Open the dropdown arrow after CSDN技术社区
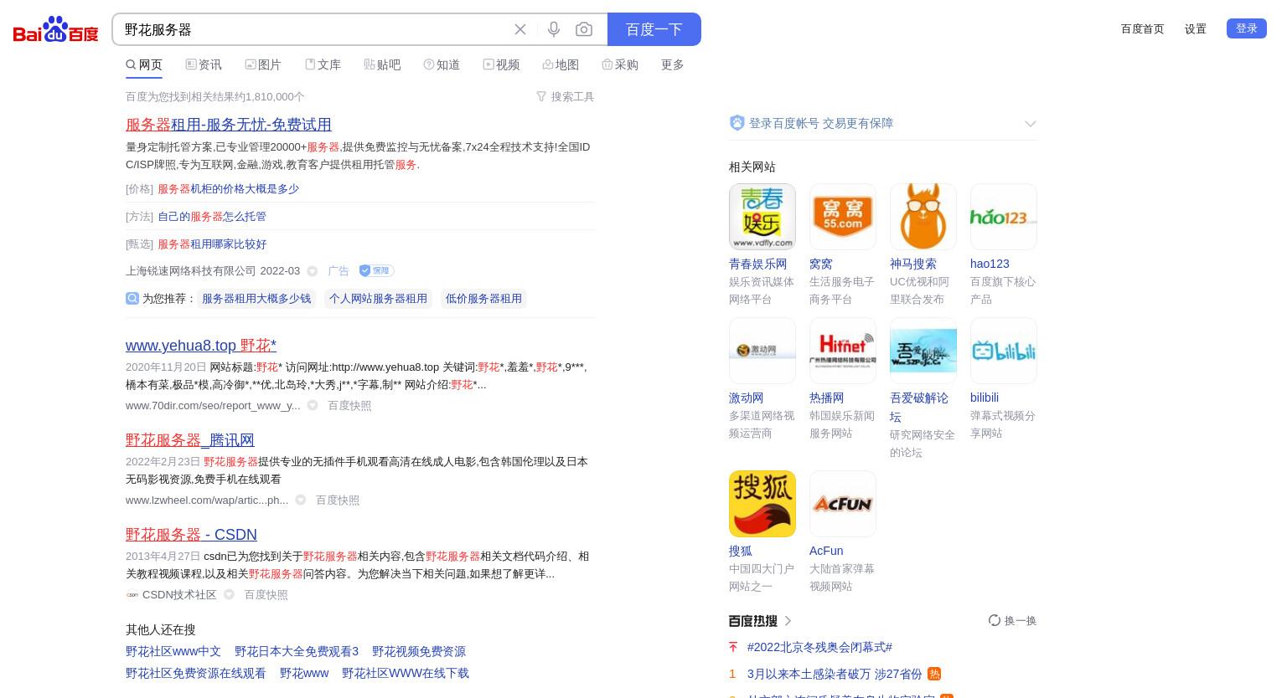The image size is (1287, 698). pos(229,594)
